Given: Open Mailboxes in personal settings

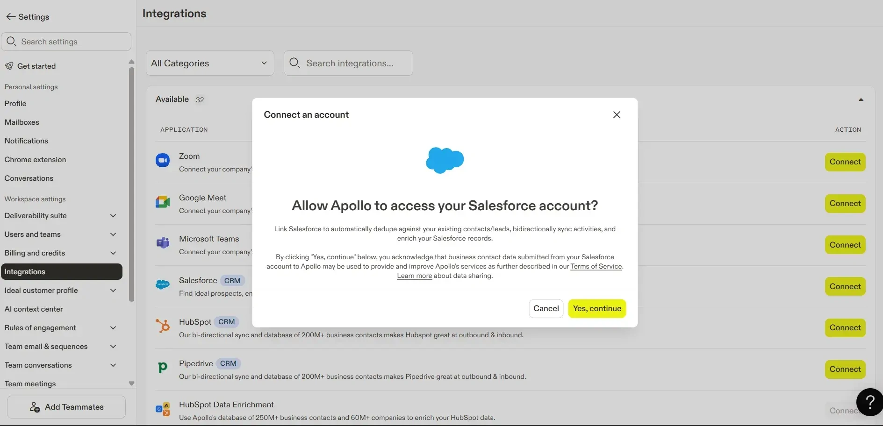Looking at the screenshot, I should tap(22, 122).
